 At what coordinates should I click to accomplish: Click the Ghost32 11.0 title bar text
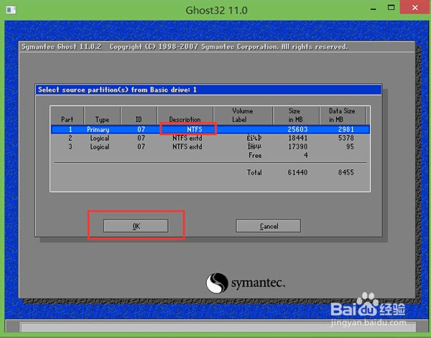(x=216, y=11)
